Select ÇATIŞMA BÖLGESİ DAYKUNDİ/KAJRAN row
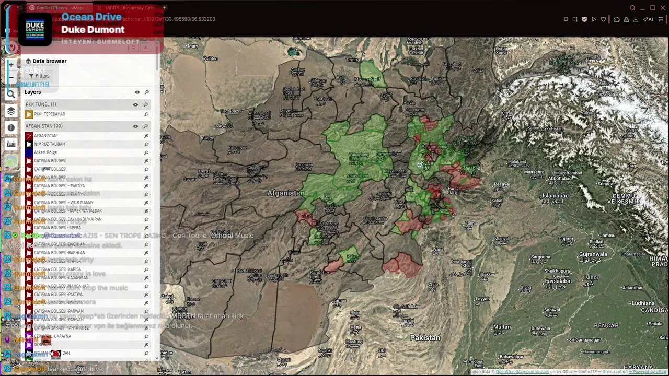This screenshot has width=669, height=376. point(87,219)
